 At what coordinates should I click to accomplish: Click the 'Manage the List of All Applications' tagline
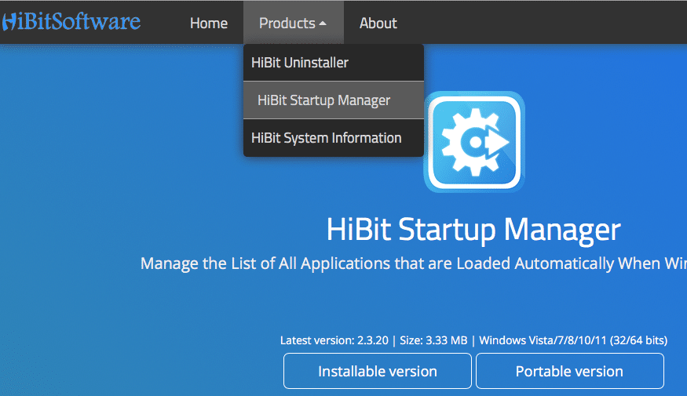pos(414,263)
